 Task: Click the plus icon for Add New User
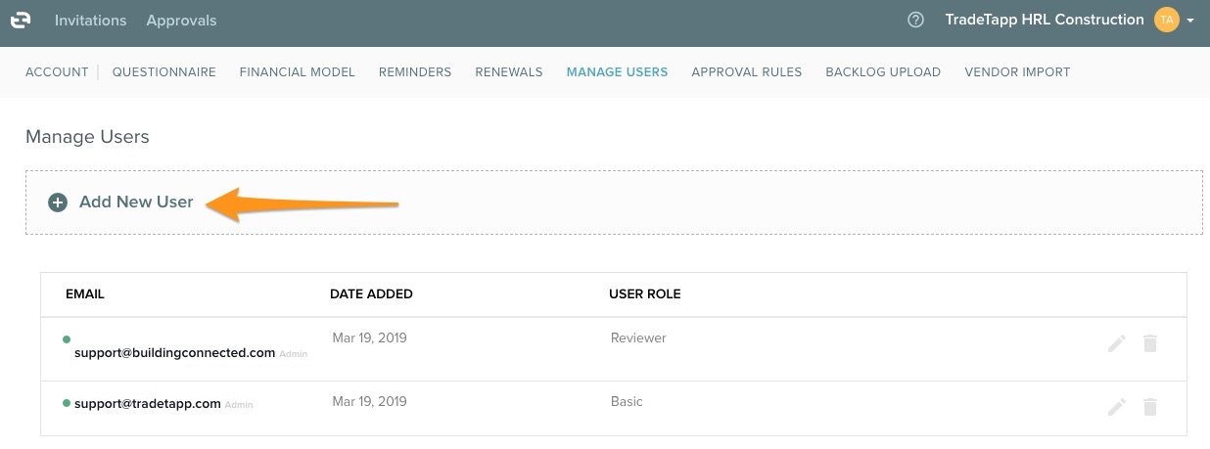point(58,202)
